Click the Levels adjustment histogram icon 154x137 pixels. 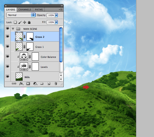[x=24, y=67]
